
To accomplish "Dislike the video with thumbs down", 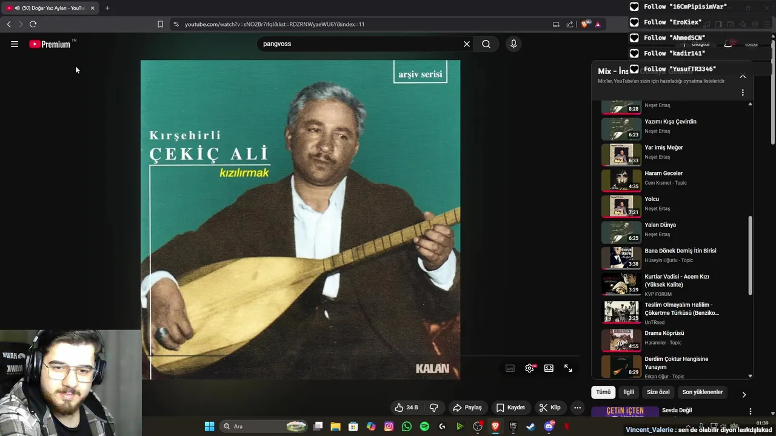I will 433,408.
